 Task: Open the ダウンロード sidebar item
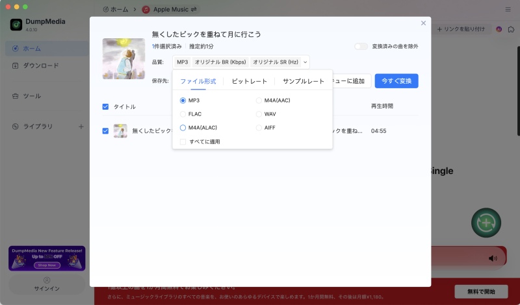tap(47, 66)
